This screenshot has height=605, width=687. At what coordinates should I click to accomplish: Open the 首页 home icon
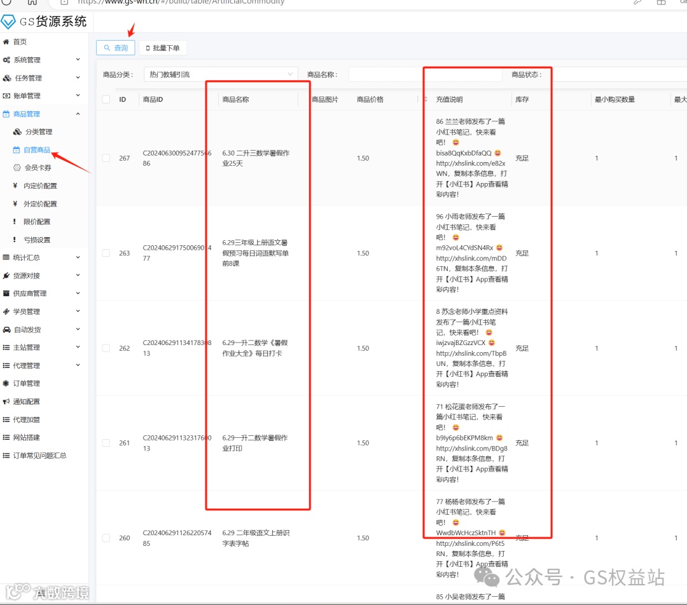[x=6, y=42]
